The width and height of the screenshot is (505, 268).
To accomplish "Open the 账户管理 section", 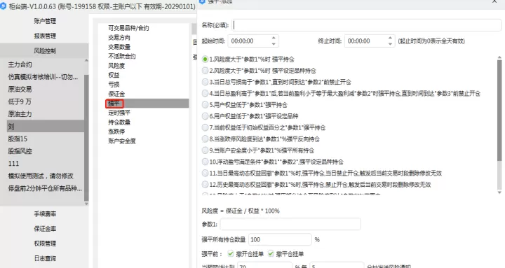I will pos(45,21).
